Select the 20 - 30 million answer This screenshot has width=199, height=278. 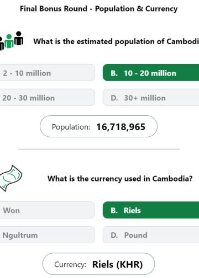point(48,98)
